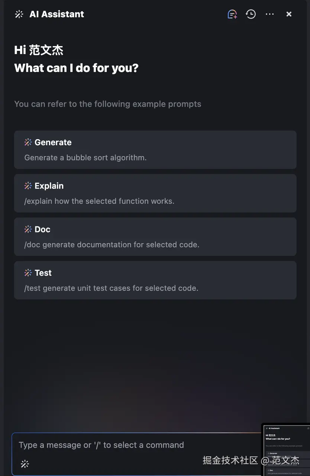Select the Test example prompt title
This screenshot has height=476, width=310.
point(43,273)
